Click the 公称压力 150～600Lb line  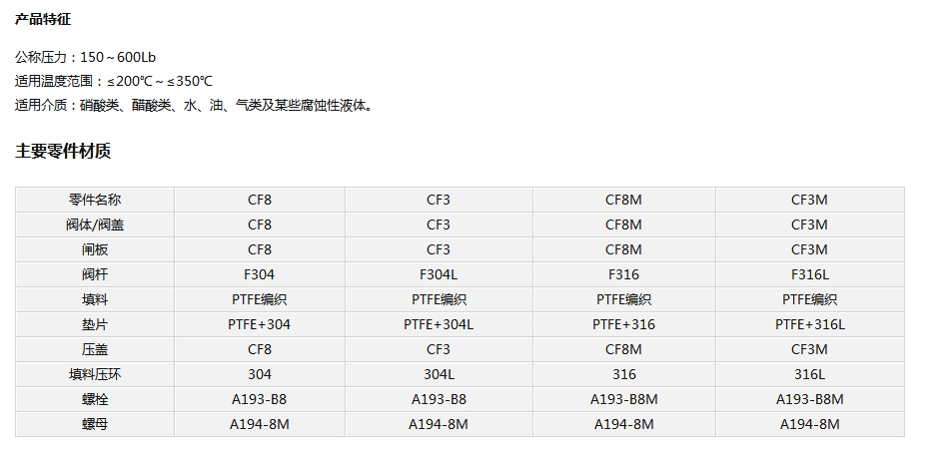pyautogui.click(x=86, y=58)
